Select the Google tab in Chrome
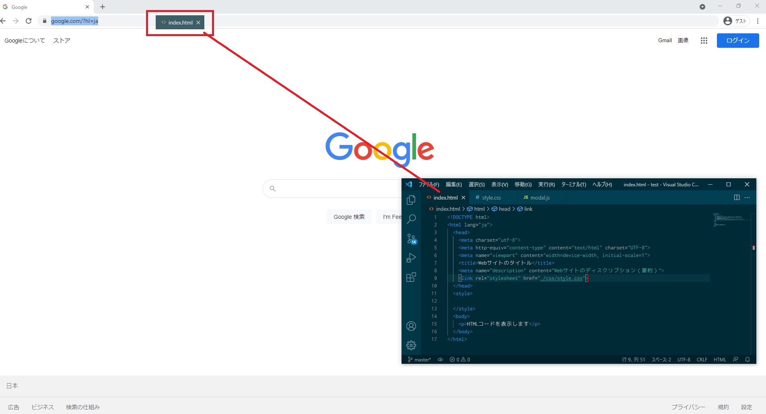 click(46, 7)
